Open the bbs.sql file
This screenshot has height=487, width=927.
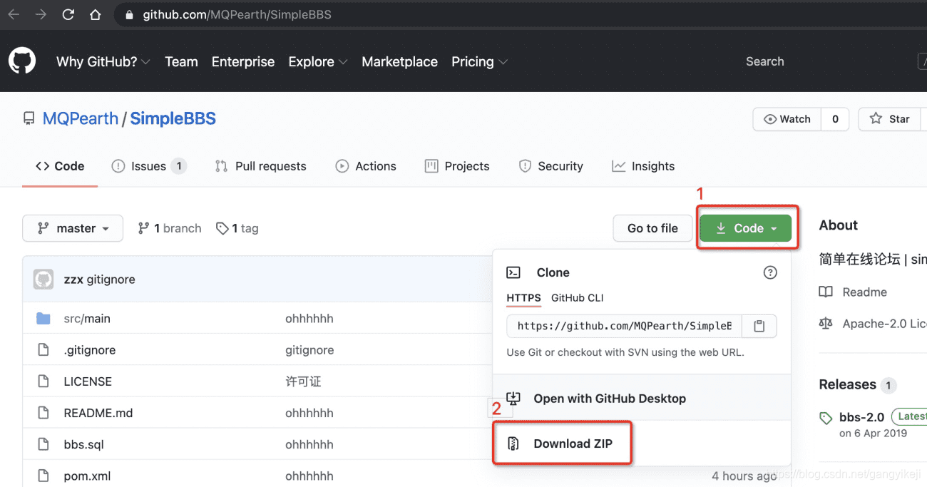click(84, 444)
